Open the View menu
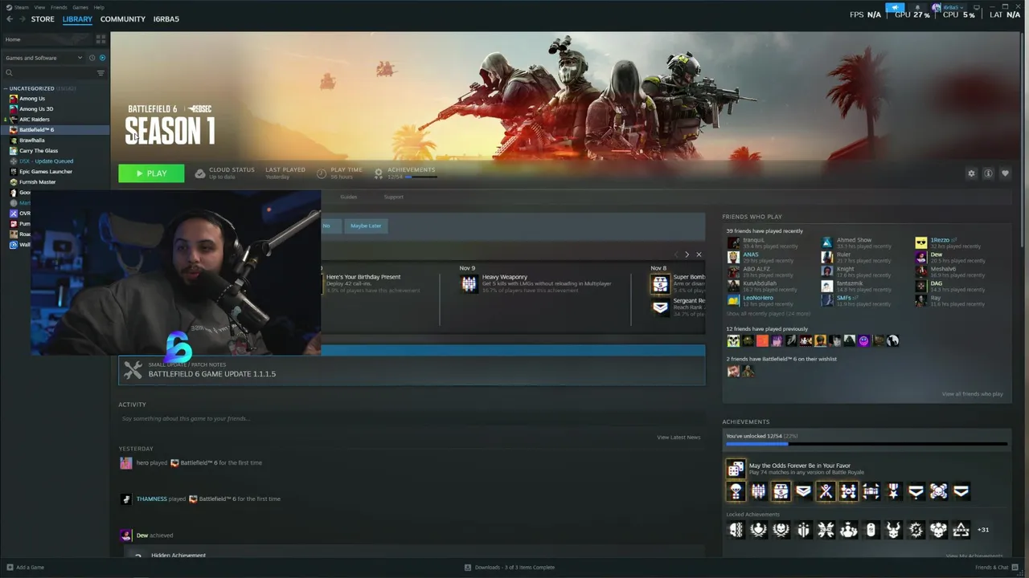1029x578 pixels. [39, 7]
